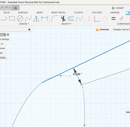Select the Fit Point Spline tool
This screenshot has height=127, width=130.
pyautogui.click(x=28, y=19)
